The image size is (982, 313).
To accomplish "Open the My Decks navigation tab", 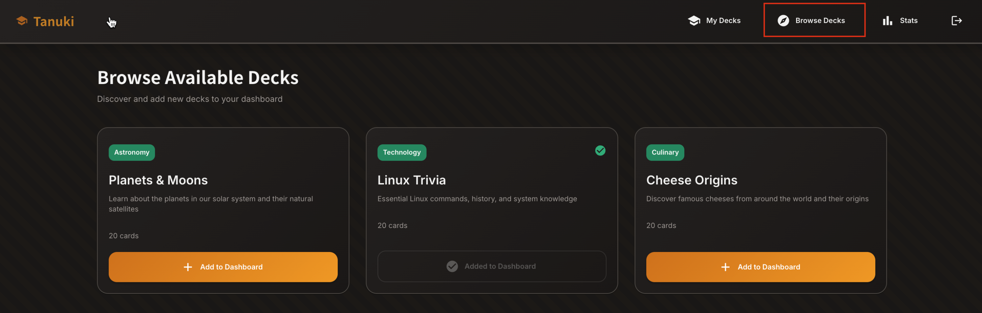I will coord(723,21).
